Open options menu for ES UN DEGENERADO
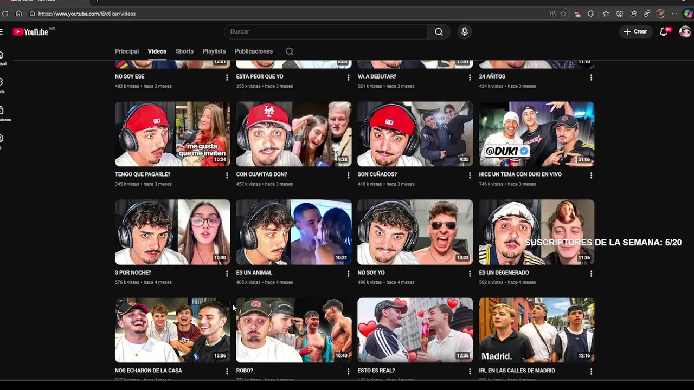The image size is (694, 390). click(x=591, y=274)
